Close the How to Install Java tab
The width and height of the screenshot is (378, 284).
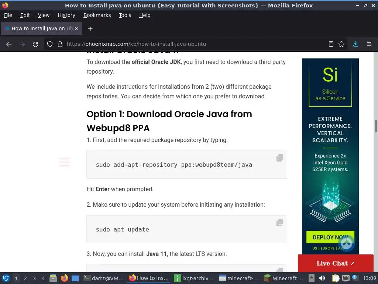point(76,28)
